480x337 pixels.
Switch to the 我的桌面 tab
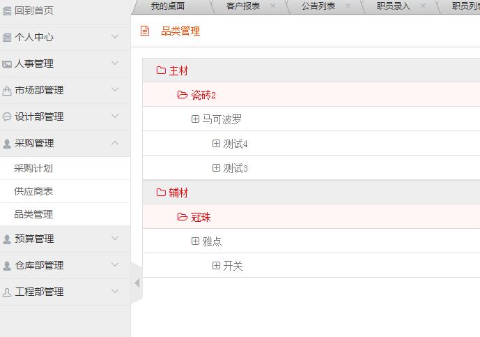(167, 6)
